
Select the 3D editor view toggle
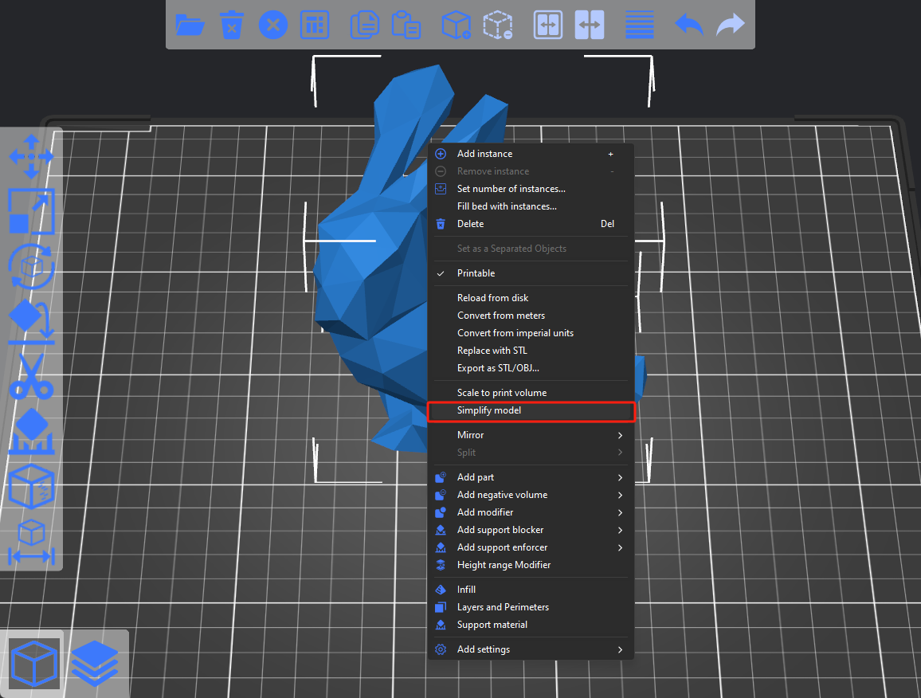[32, 663]
